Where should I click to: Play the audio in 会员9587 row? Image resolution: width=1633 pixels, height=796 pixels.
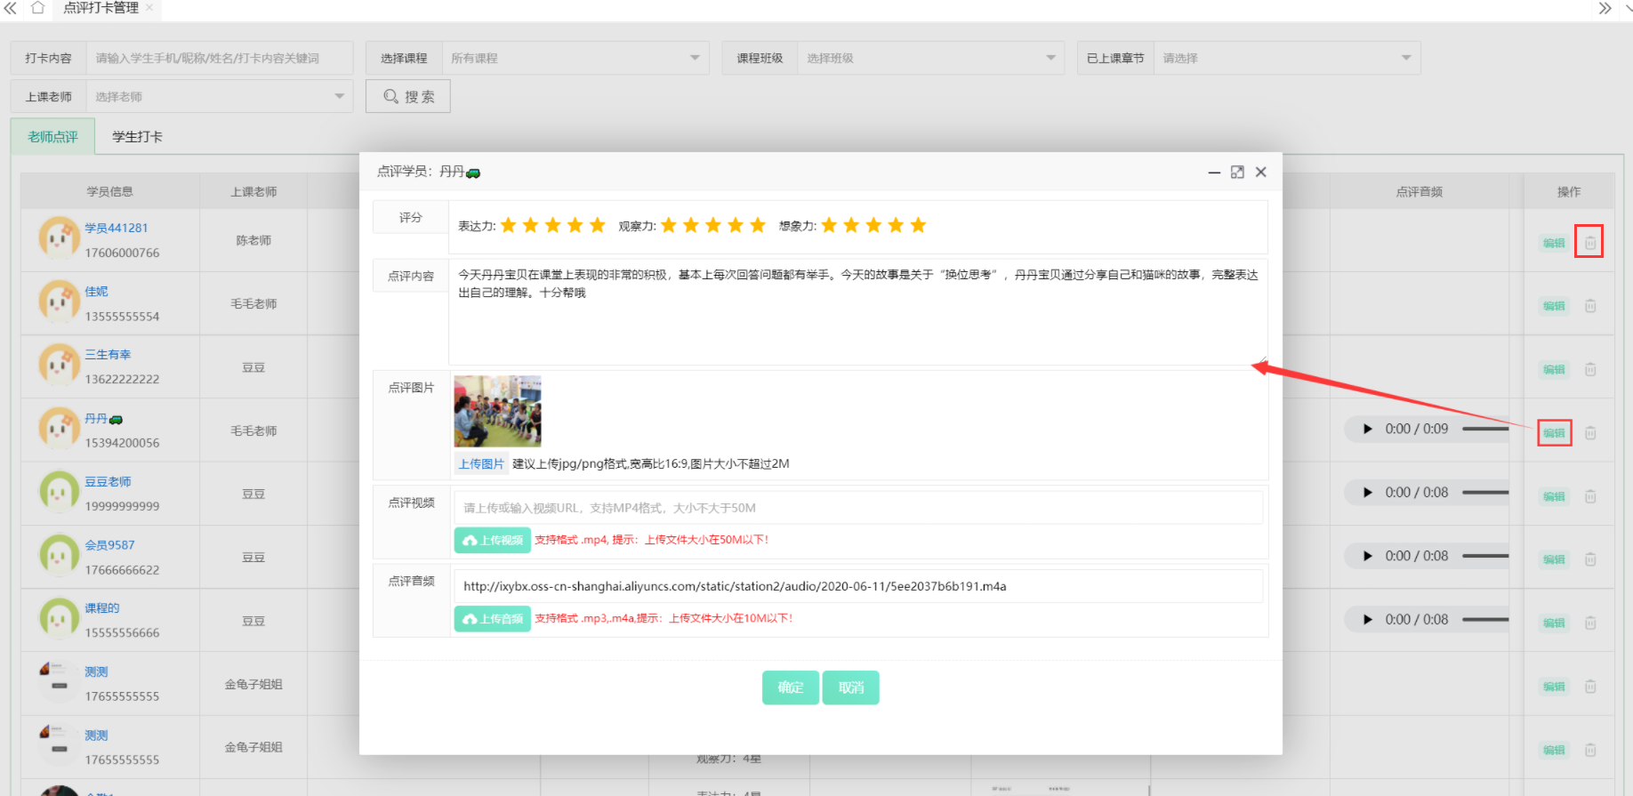click(1367, 556)
